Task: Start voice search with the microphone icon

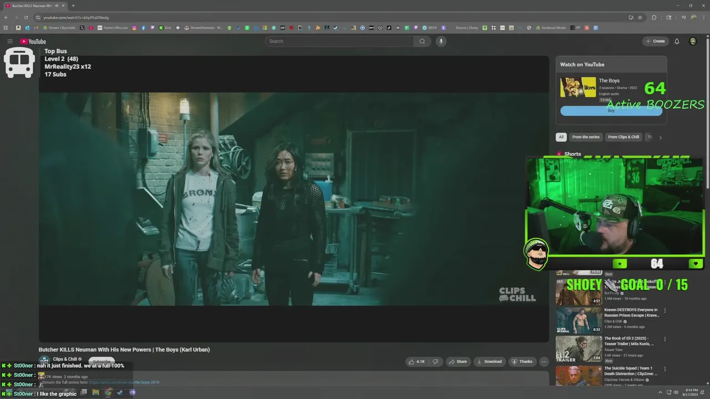Action: pyautogui.click(x=441, y=41)
